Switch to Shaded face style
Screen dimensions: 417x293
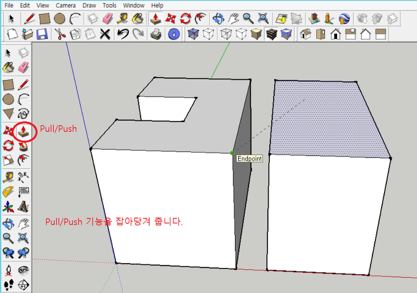coord(256,34)
